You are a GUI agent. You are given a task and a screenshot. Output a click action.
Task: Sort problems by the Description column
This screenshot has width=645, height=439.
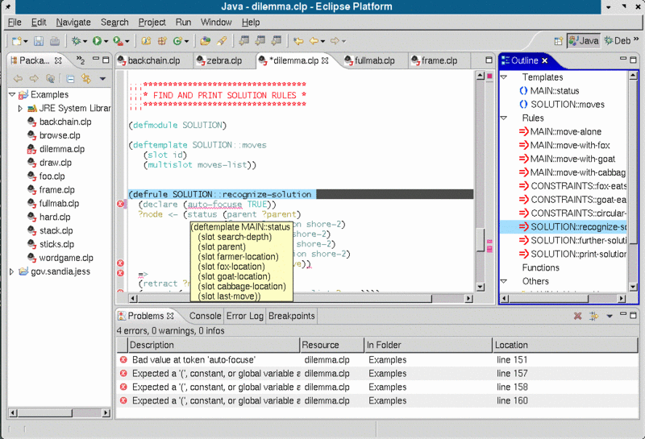(x=213, y=345)
